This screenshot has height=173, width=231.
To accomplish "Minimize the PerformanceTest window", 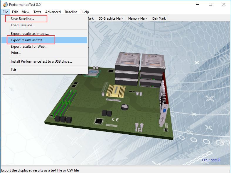I will coord(197,5).
